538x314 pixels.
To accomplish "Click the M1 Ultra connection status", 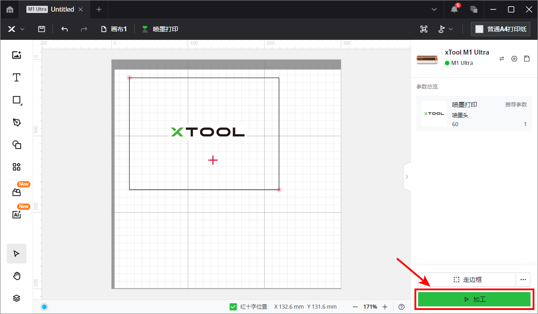I will [x=459, y=63].
